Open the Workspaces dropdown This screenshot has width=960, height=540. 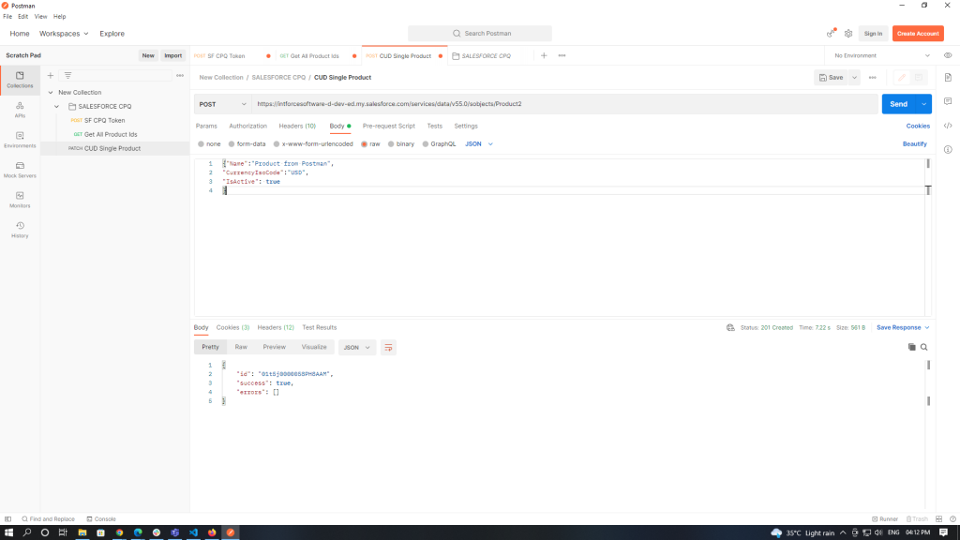[x=65, y=34]
